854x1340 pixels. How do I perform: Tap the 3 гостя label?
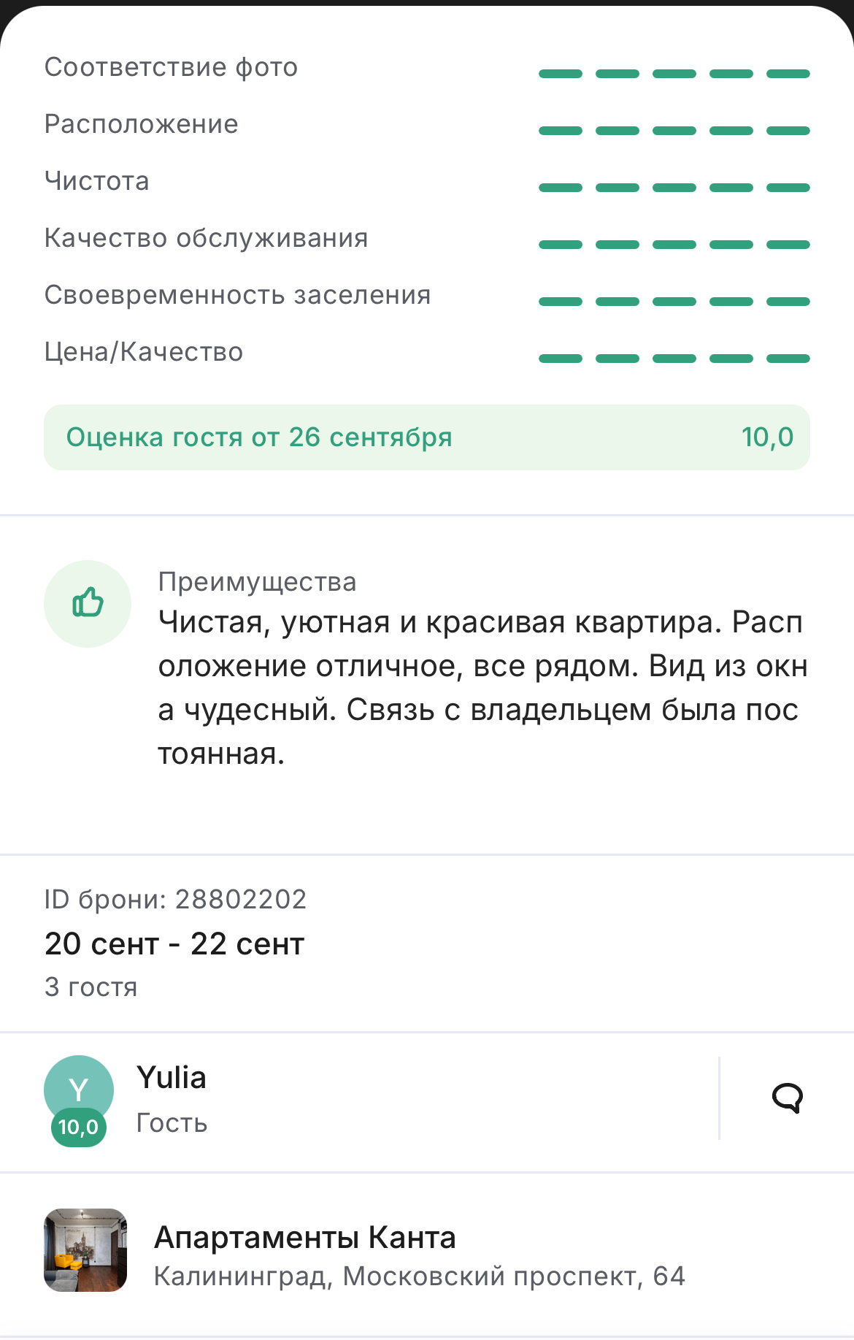coord(91,987)
